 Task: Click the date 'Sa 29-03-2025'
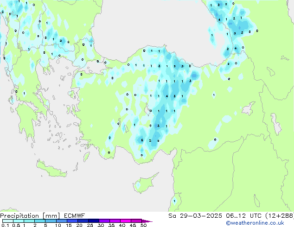195,216
